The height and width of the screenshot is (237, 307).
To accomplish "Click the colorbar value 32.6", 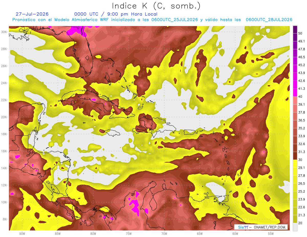I will [302, 144].
